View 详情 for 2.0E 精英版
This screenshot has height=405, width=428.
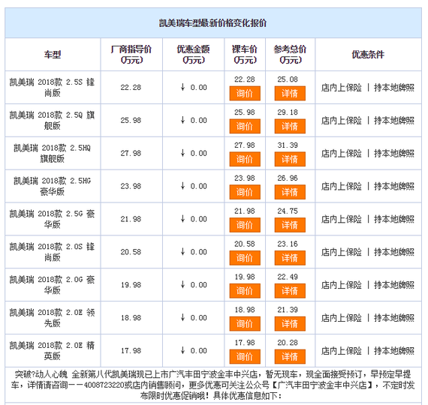(290, 357)
